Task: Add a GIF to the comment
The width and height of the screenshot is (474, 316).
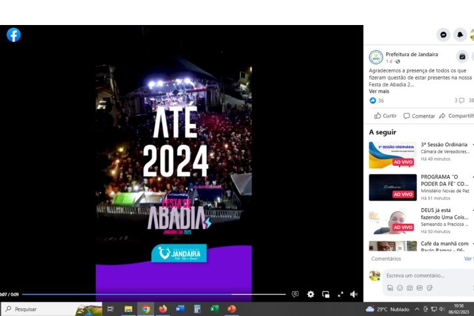Action: click(419, 288)
